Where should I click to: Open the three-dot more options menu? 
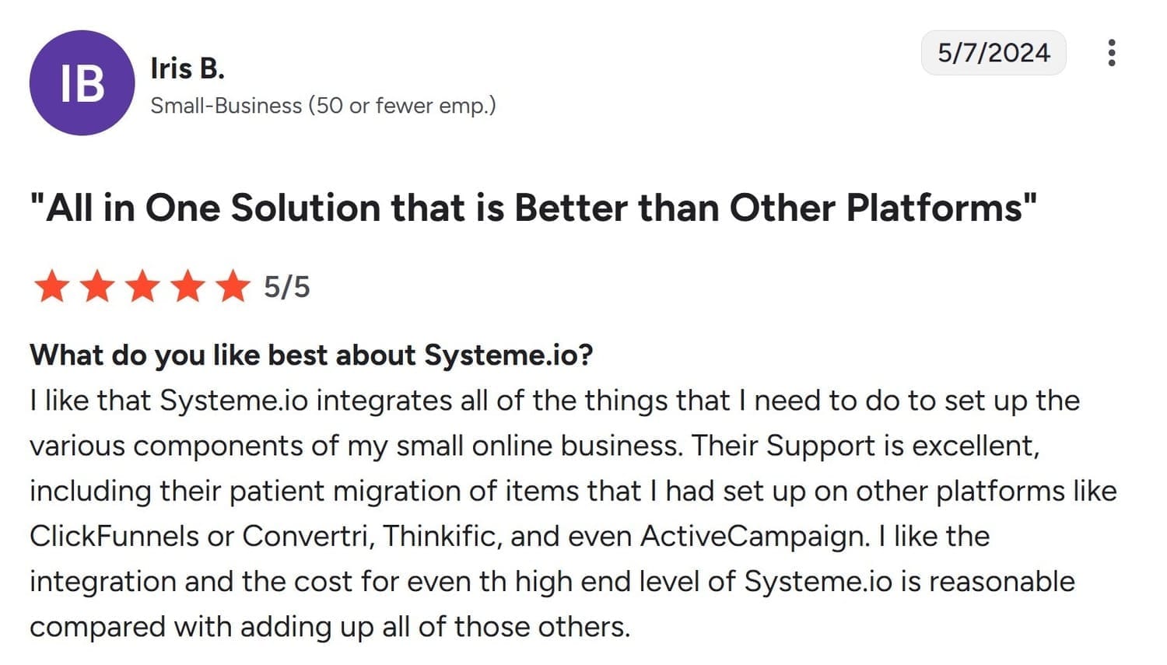point(1111,53)
